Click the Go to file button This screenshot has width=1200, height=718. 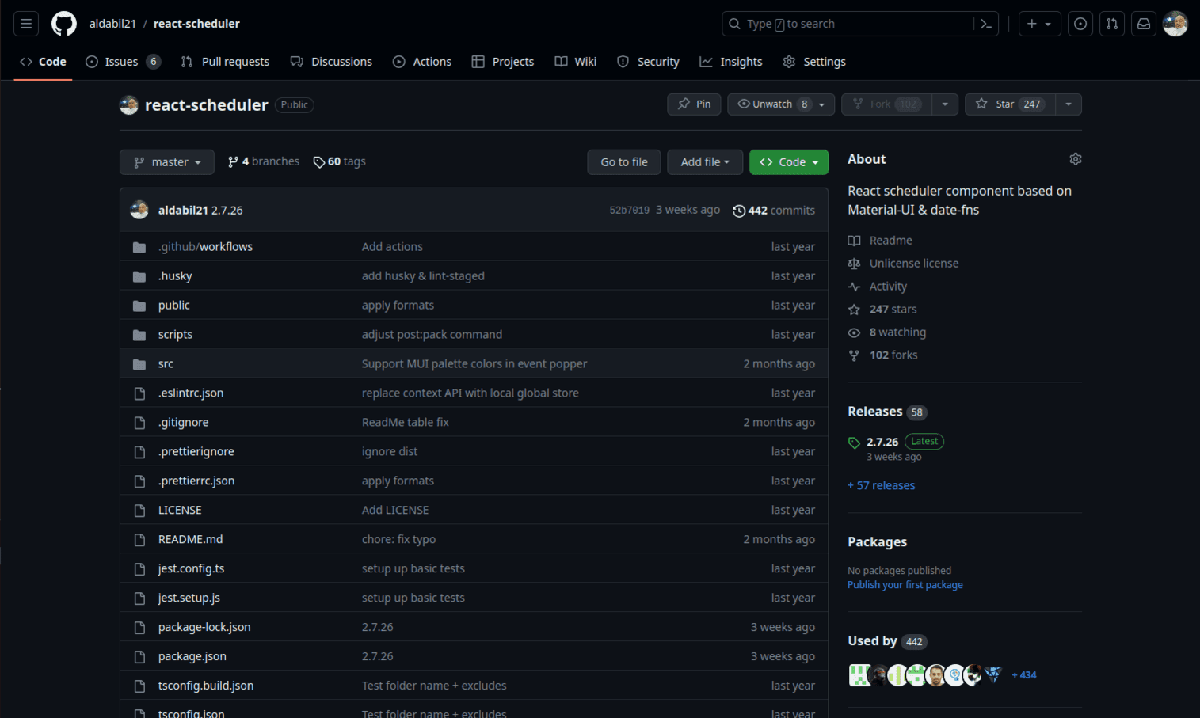[624, 162]
